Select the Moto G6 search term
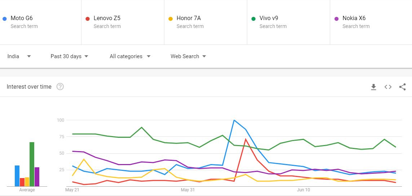Image resolution: width=412 pixels, height=196 pixels. tap(22, 18)
